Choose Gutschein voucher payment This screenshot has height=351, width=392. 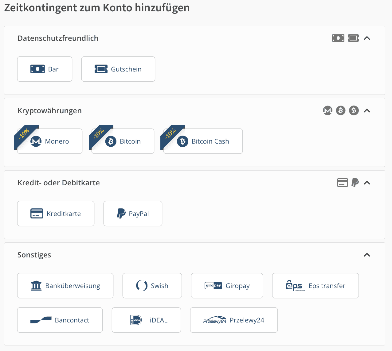[x=118, y=69]
